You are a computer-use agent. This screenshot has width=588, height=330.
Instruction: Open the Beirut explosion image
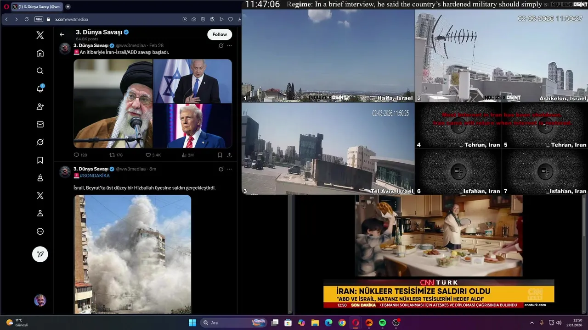[x=133, y=254]
